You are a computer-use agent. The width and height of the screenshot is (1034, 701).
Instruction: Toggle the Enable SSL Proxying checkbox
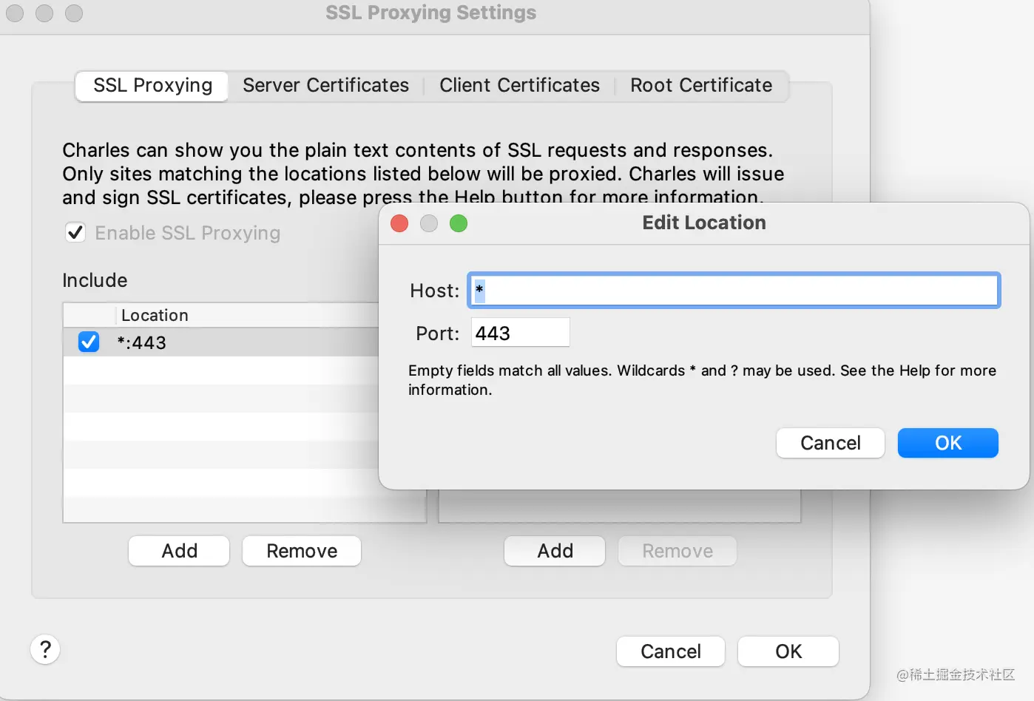pyautogui.click(x=75, y=233)
